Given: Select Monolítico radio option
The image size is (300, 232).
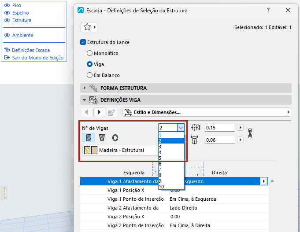Looking at the screenshot, I should point(89,53).
